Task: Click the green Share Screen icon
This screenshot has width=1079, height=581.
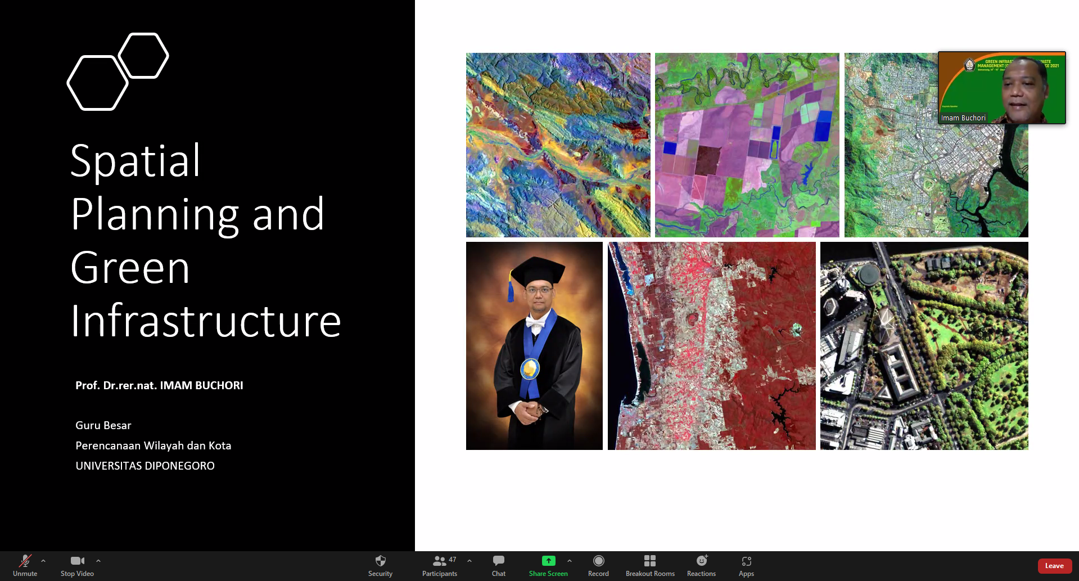Action: click(548, 561)
